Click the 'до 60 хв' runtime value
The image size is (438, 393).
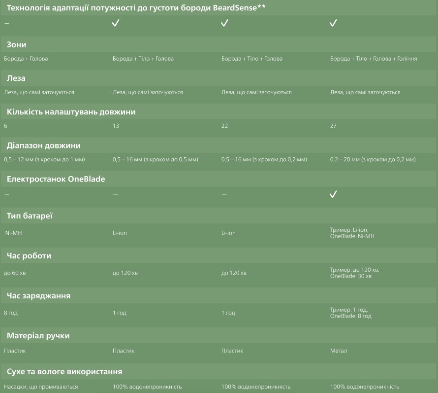point(15,273)
